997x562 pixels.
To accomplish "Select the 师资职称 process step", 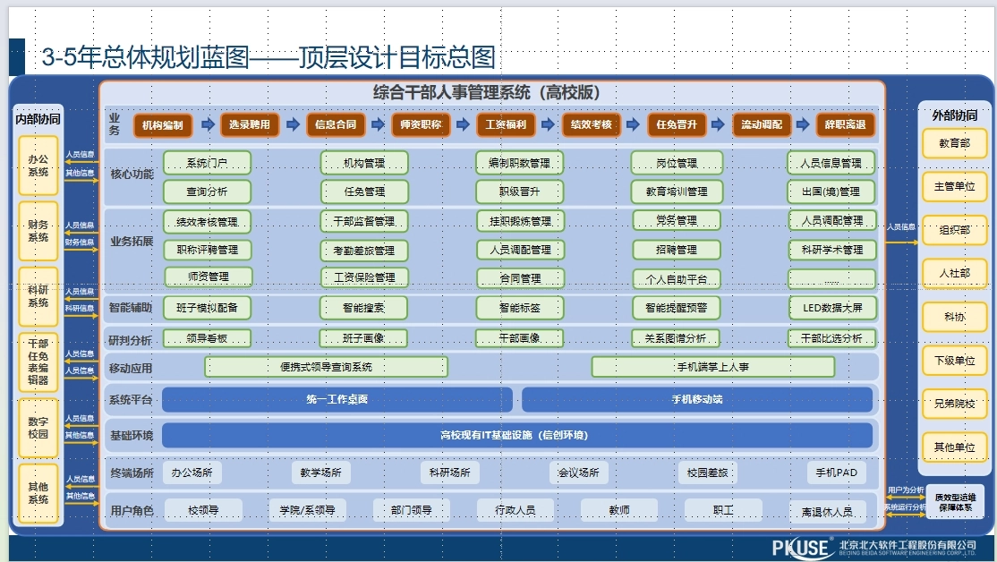I will coord(421,124).
